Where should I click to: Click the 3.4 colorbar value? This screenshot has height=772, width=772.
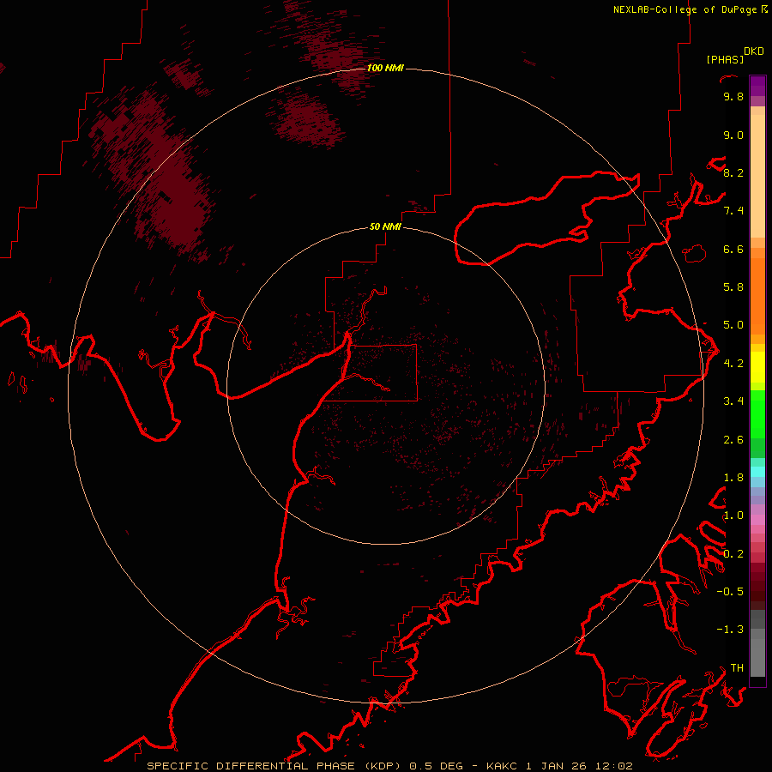click(733, 401)
